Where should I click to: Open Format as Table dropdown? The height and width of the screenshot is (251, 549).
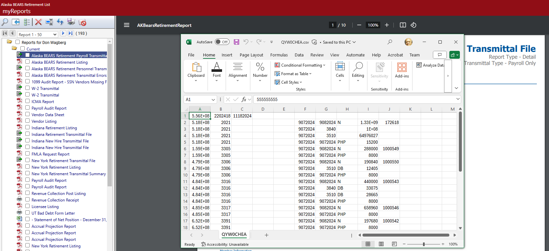point(293,73)
